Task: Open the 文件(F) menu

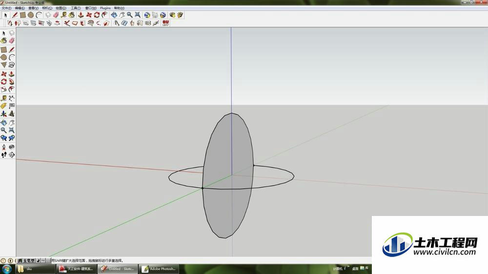Action: pyautogui.click(x=6, y=8)
